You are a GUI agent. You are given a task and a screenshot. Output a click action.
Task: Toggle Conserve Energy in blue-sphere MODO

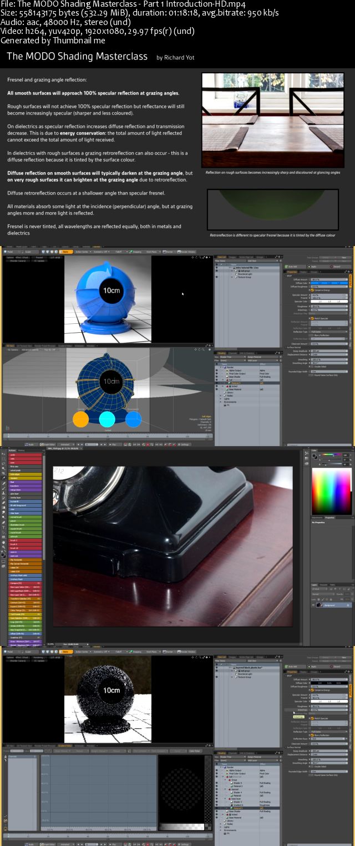pyautogui.click(x=312, y=290)
